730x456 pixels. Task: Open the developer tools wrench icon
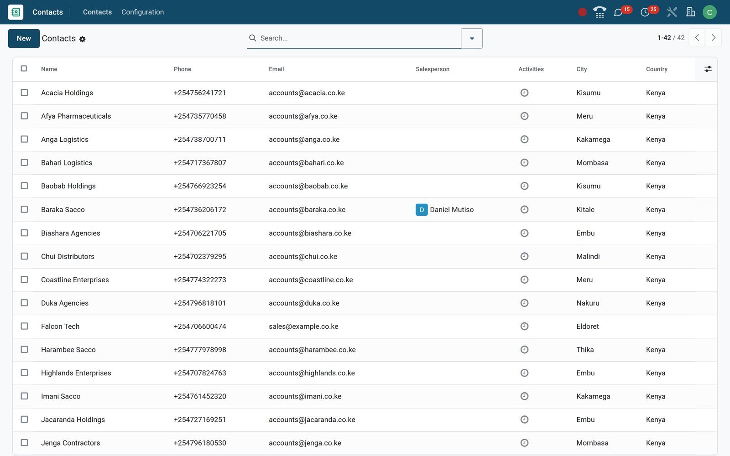(x=672, y=12)
